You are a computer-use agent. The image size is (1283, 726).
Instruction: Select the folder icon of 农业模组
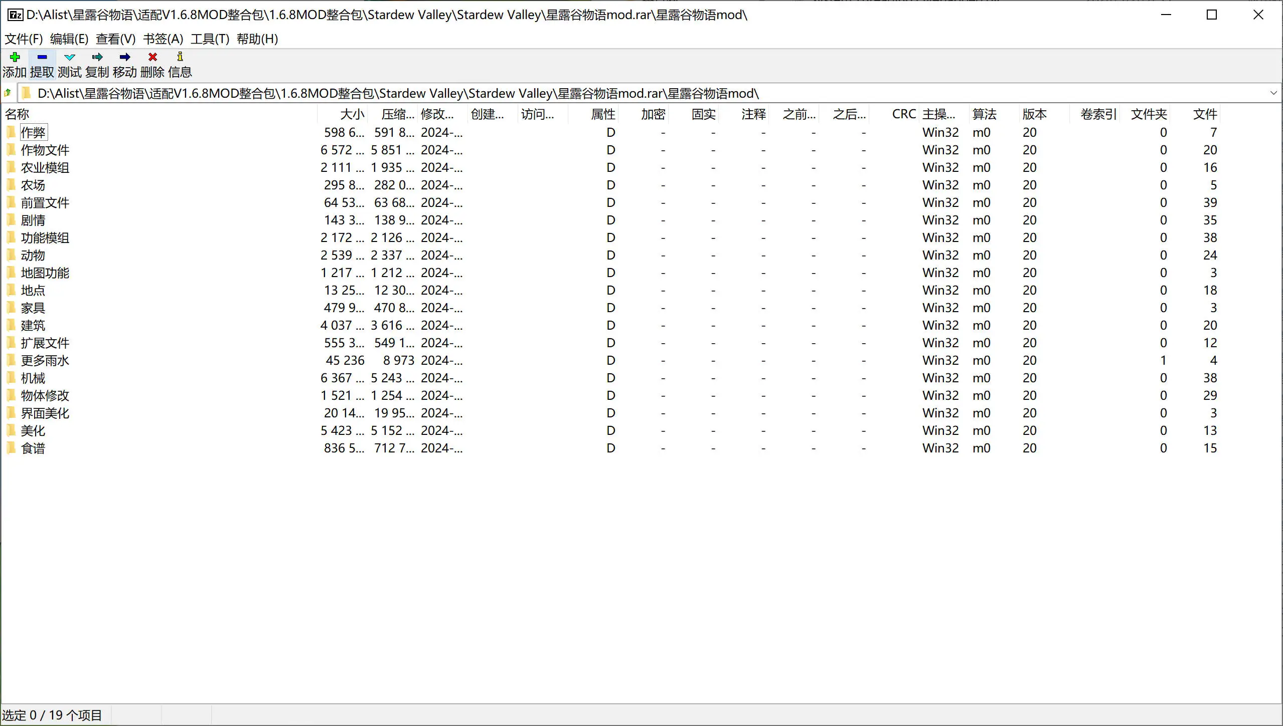pos(11,167)
